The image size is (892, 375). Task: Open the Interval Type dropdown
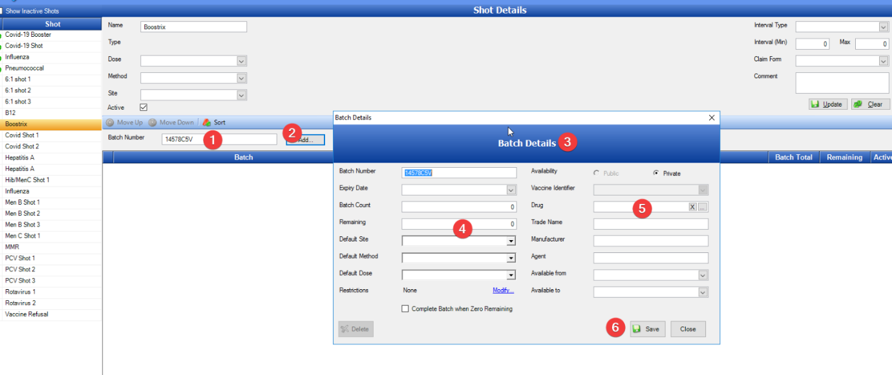pos(884,27)
